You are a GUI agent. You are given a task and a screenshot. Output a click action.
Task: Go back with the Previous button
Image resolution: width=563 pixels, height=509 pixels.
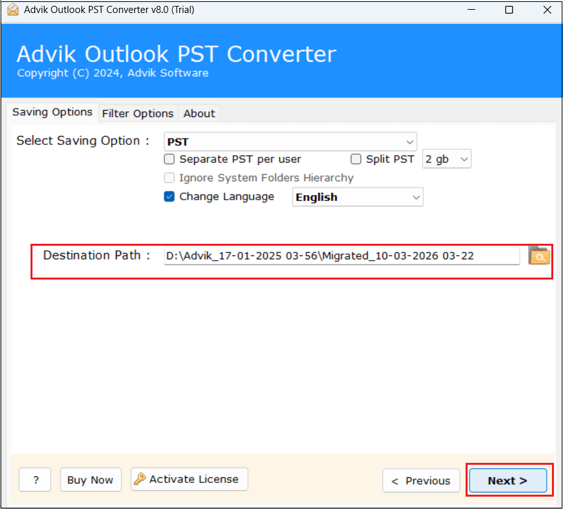pyautogui.click(x=421, y=480)
